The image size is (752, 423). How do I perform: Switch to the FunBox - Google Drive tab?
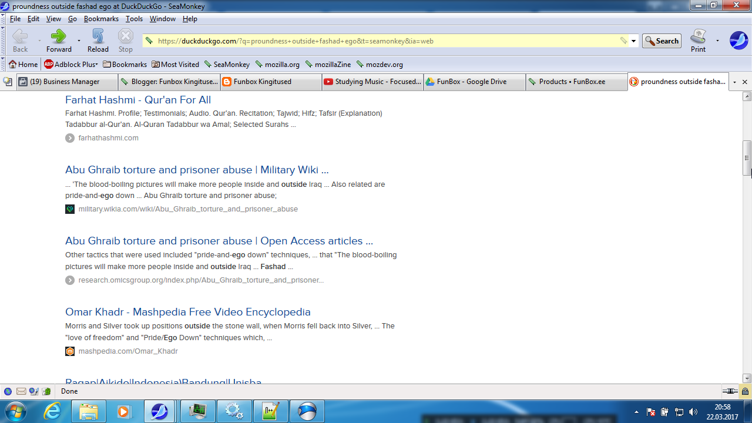tap(475, 82)
